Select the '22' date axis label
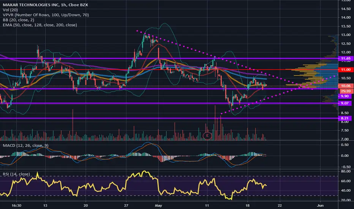Screen dimensions: 354x209 (280, 205)
